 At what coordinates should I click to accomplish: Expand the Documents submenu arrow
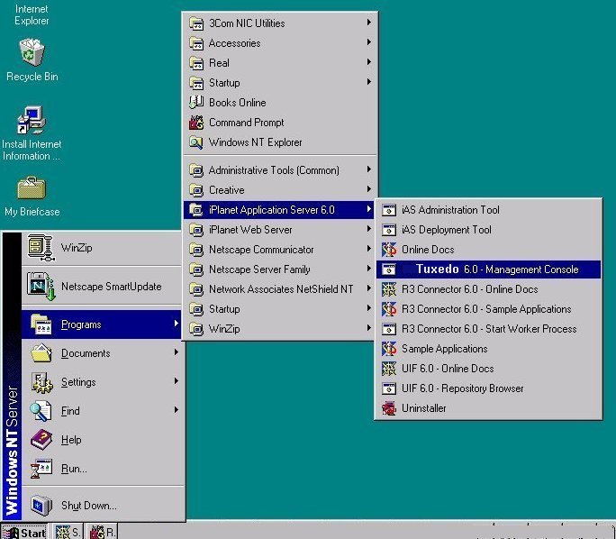176,352
